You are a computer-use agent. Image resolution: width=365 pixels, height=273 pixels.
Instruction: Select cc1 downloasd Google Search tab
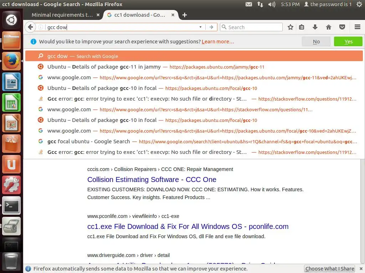coord(139,15)
